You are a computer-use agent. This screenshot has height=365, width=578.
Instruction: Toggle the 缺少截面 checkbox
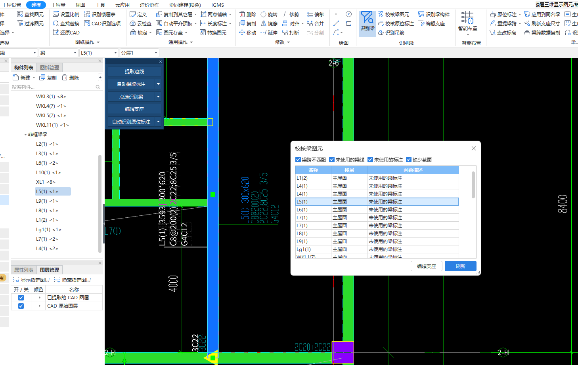[409, 160]
